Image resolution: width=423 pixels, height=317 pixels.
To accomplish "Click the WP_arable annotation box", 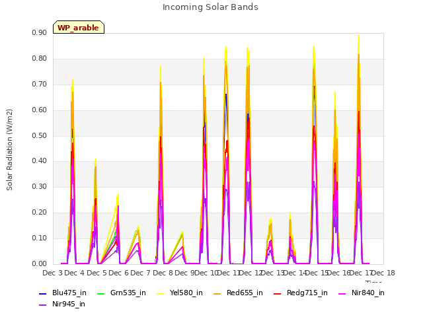I will tap(79, 27).
